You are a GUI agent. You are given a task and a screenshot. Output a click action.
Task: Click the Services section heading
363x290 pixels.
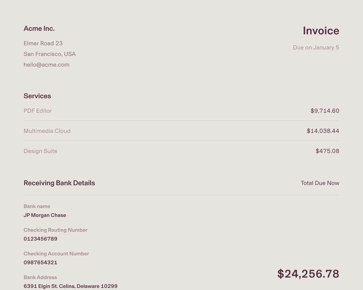coord(37,96)
